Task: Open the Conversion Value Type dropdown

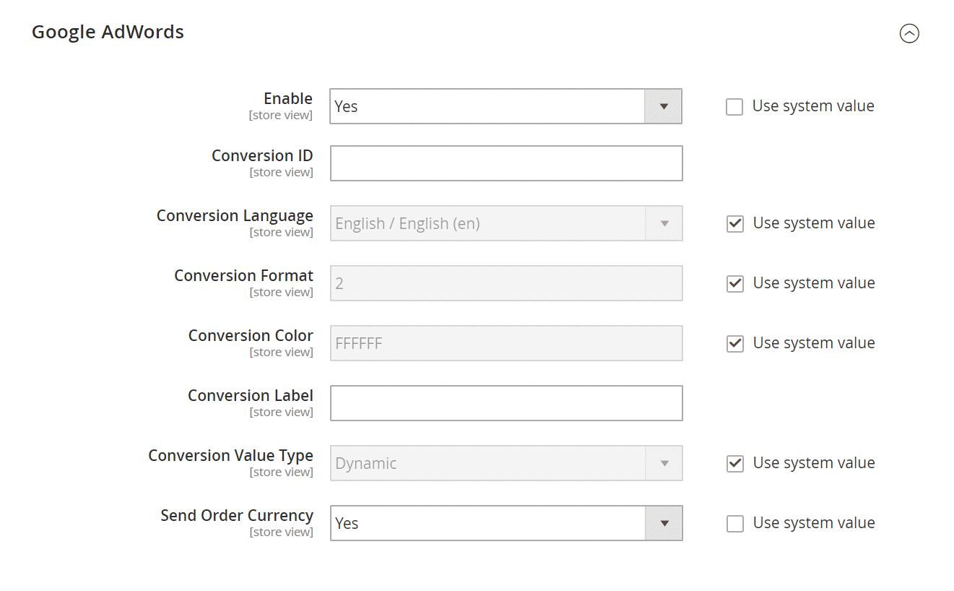Action: tap(506, 463)
